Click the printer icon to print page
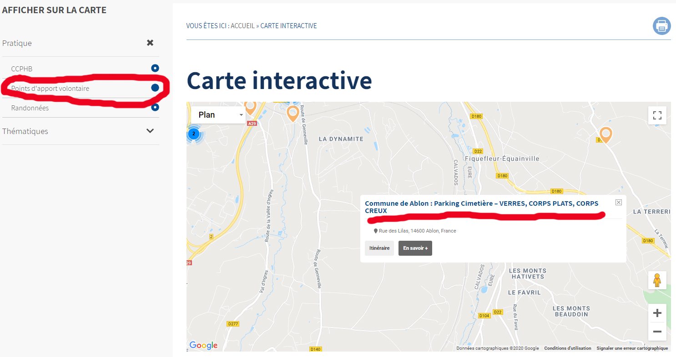The height and width of the screenshot is (357, 676). point(662,26)
